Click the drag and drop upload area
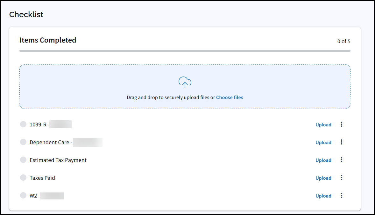Screen dimensions: 375x215 point(96,86)
